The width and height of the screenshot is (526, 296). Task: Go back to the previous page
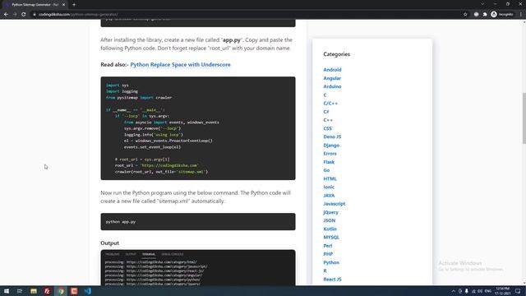point(6,15)
